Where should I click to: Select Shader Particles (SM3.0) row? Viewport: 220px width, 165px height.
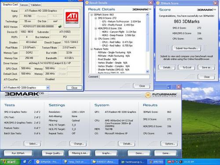[114, 70]
